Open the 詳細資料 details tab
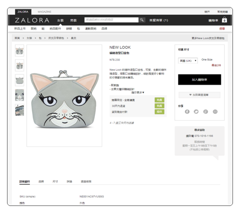The image size is (240, 213). point(24,182)
